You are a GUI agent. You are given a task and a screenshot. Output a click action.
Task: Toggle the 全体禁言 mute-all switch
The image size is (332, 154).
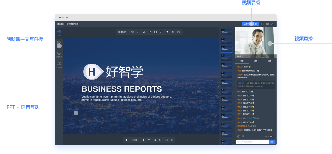pyautogui.click(x=272, y=136)
